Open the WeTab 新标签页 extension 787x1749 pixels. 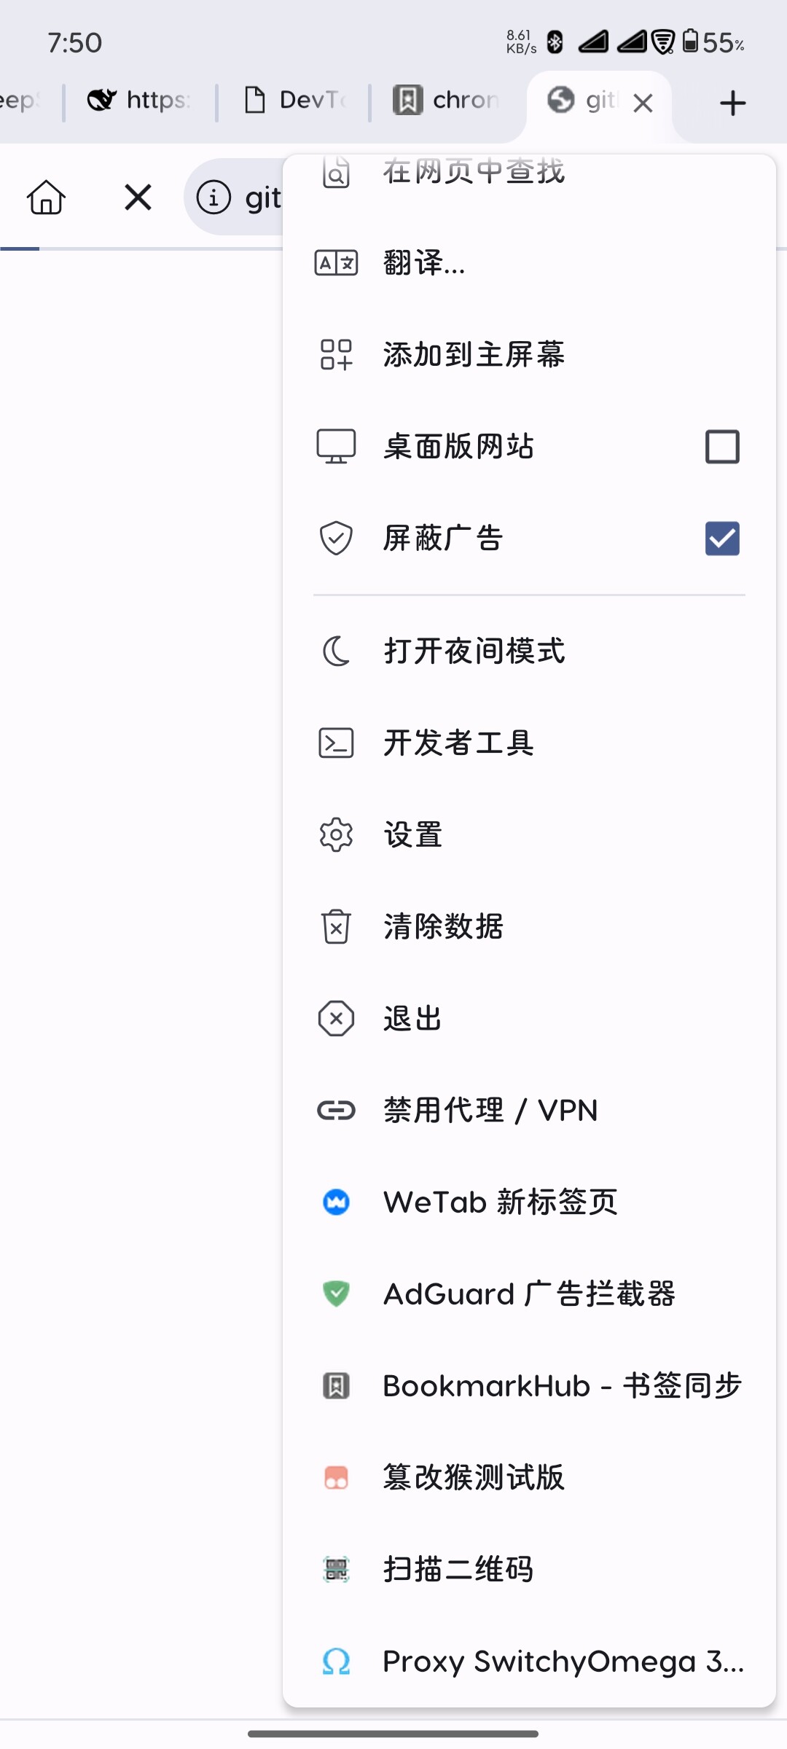pyautogui.click(x=529, y=1202)
